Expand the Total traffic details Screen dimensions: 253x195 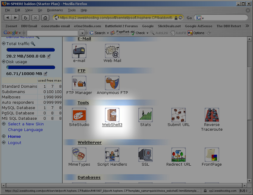point(4,44)
